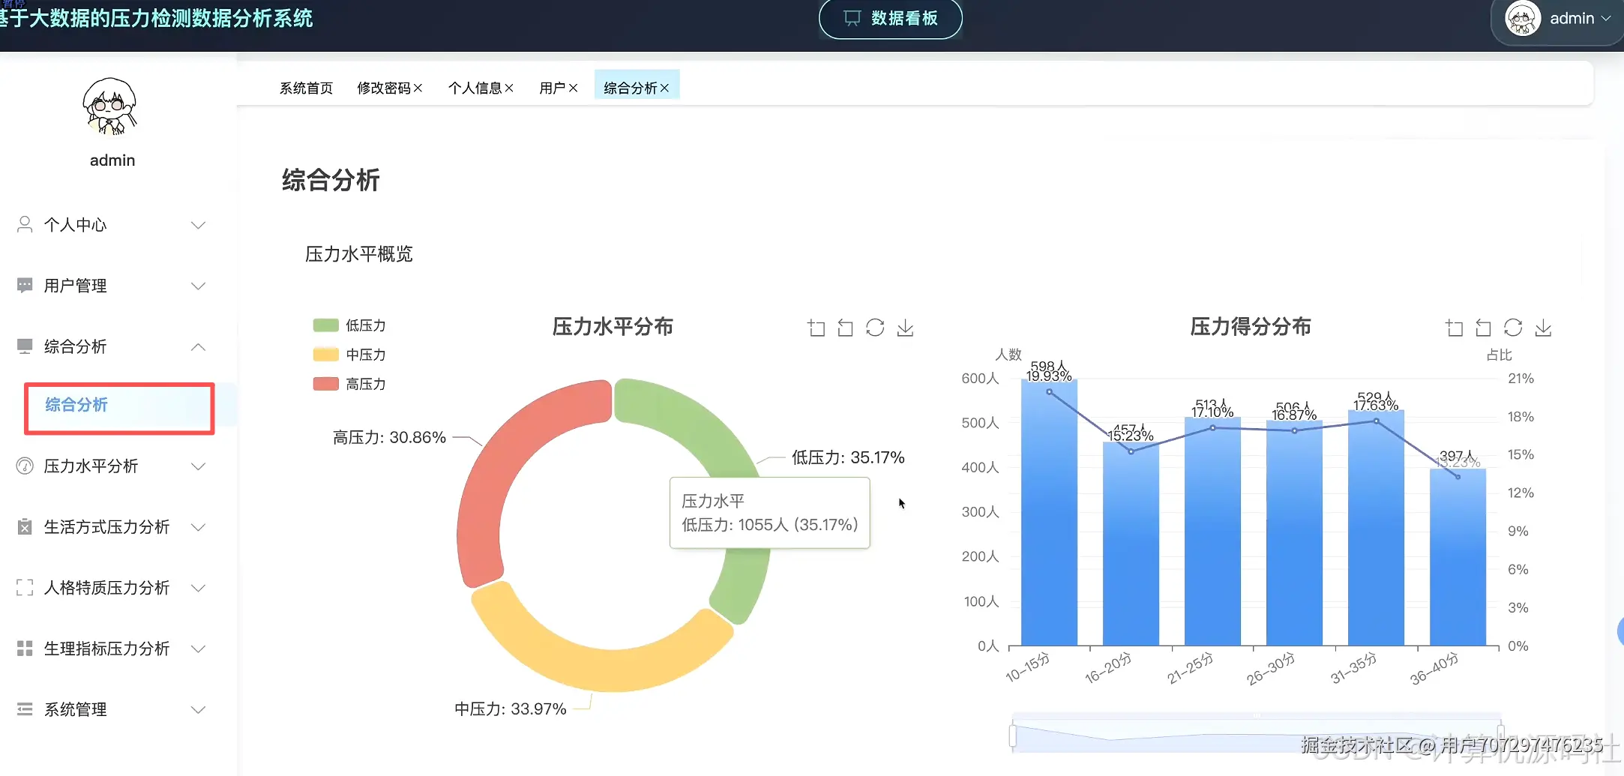Download the 压力水平分布 chart as image

(x=905, y=328)
